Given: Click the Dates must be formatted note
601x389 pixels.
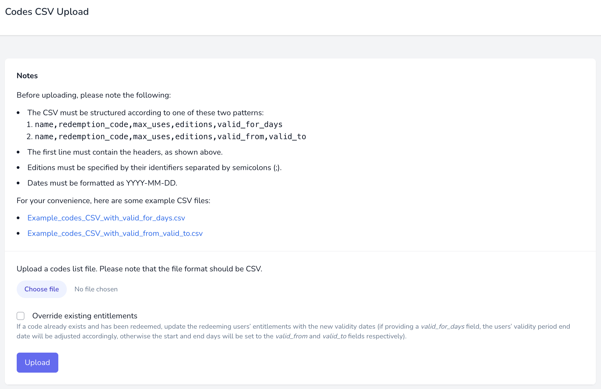Looking at the screenshot, I should (102, 183).
